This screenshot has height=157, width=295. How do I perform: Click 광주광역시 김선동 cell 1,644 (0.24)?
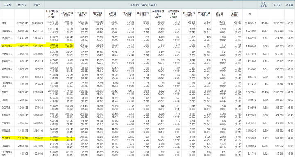pos(192,61)
